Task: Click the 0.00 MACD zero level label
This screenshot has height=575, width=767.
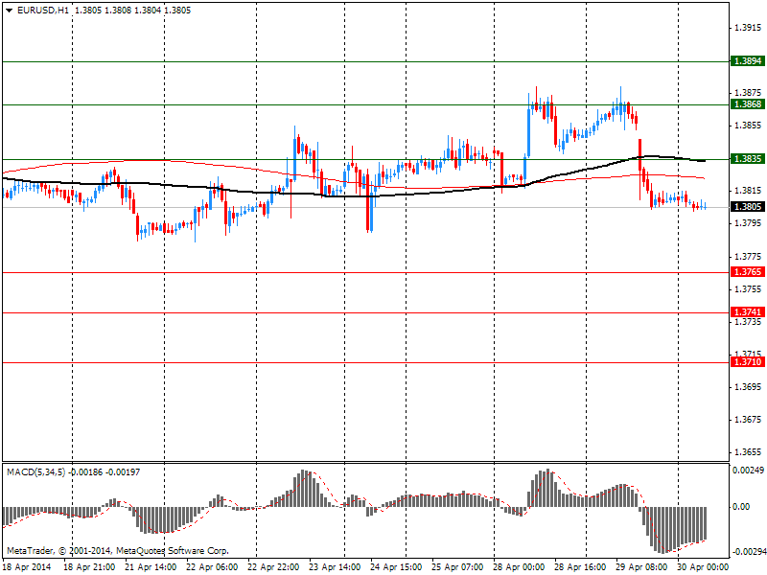Action: [741, 507]
